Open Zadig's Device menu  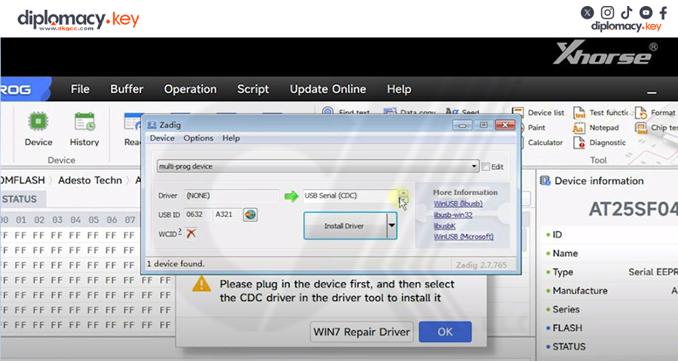pos(162,138)
